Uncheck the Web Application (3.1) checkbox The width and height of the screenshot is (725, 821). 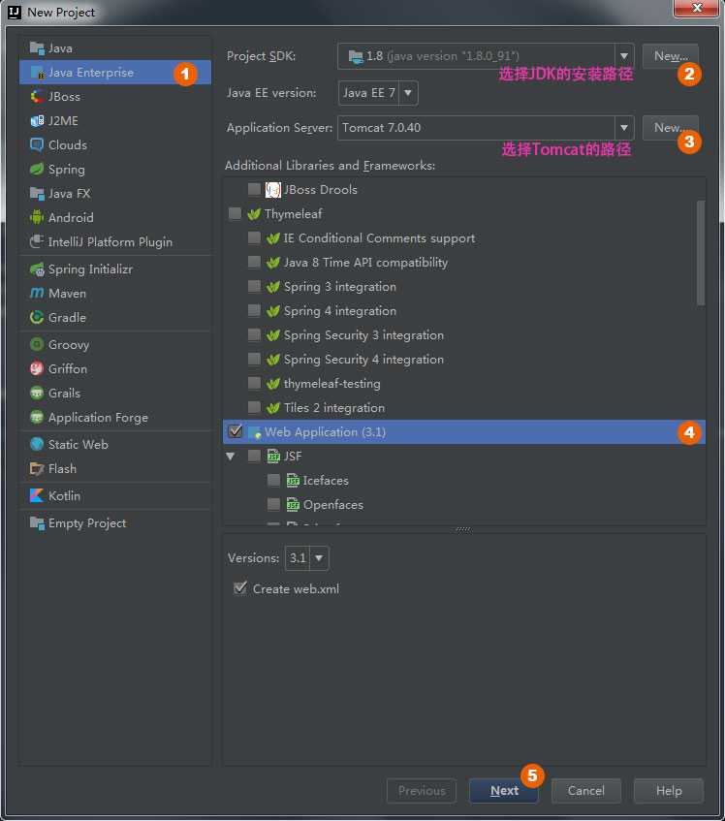tap(236, 431)
